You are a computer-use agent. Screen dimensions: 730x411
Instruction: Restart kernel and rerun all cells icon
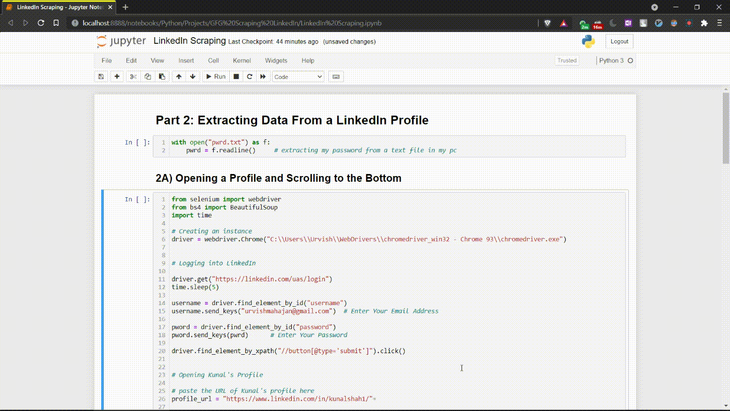[x=263, y=76]
